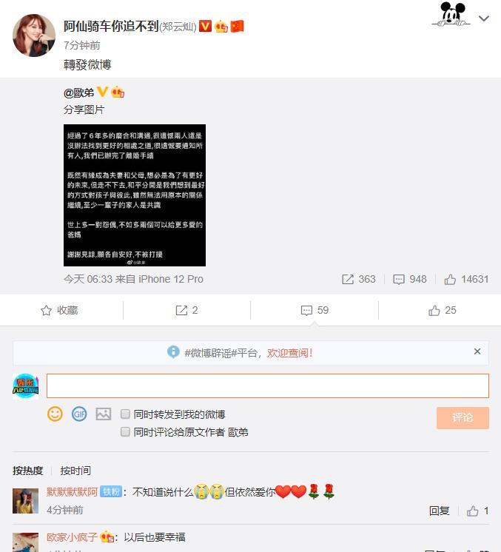Sort comments by 按时间
This screenshot has height=552, width=501.
[x=75, y=471]
